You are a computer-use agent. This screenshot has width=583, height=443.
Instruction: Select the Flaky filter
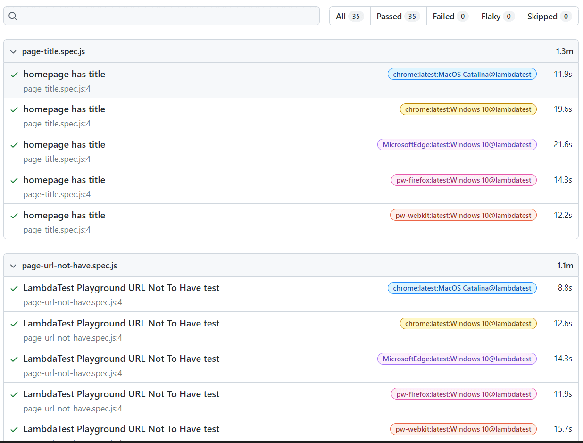click(497, 16)
